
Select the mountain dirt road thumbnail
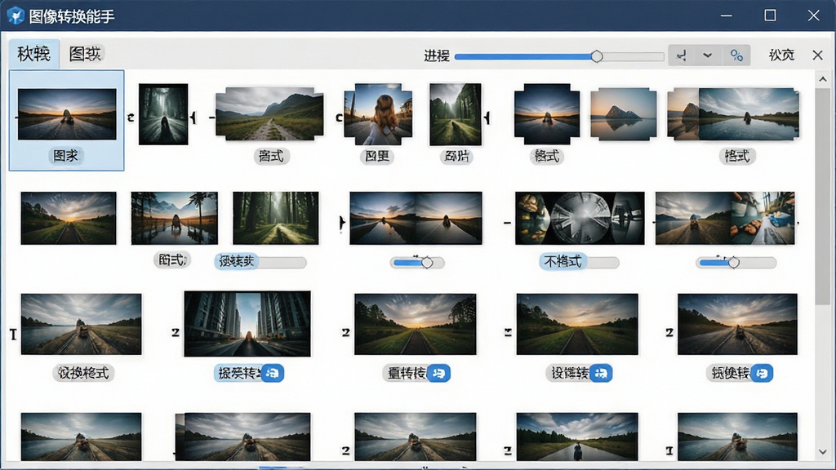[269, 114]
